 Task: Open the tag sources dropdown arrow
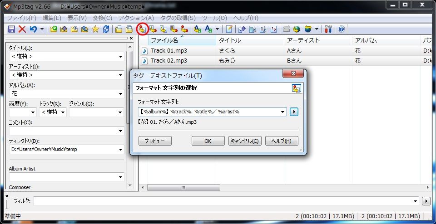coord(317,29)
